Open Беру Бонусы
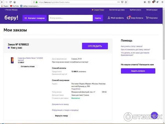This screenshot has width=165, height=124. point(135,18)
